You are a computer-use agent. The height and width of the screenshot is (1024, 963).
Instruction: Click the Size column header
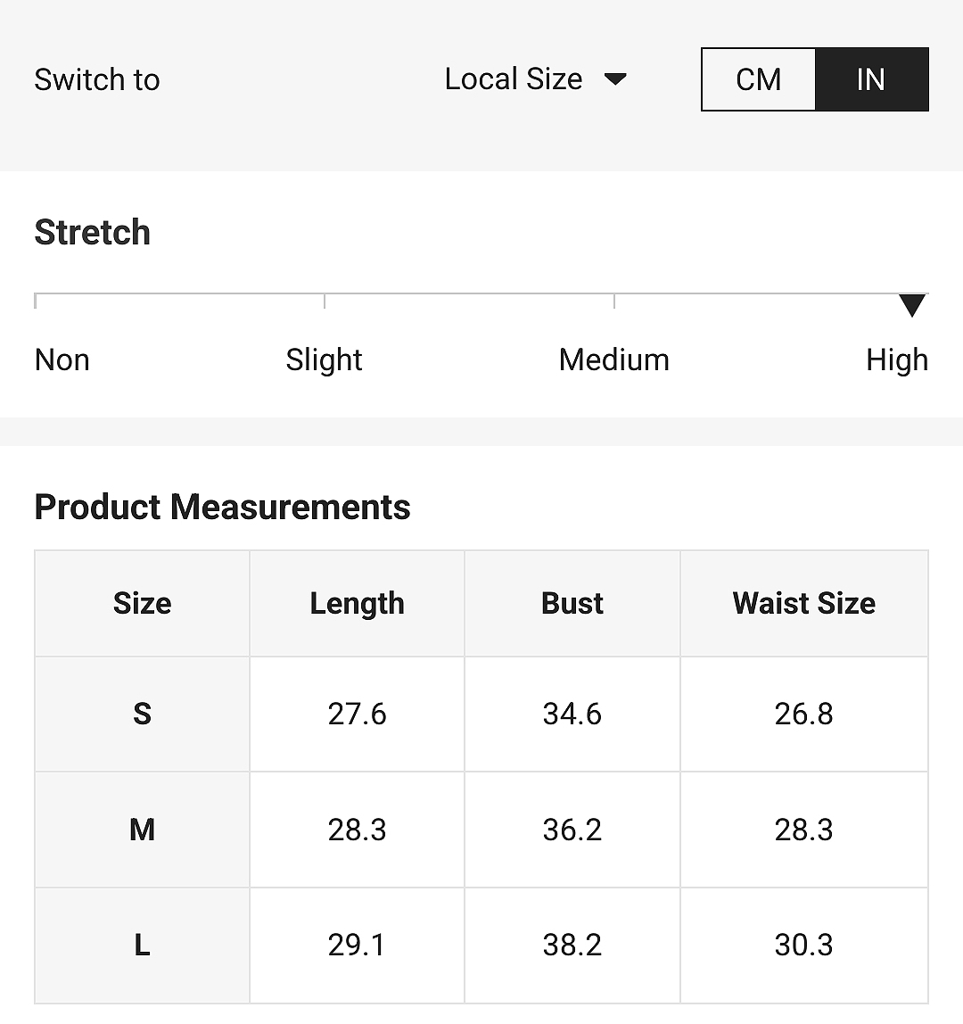(x=143, y=603)
